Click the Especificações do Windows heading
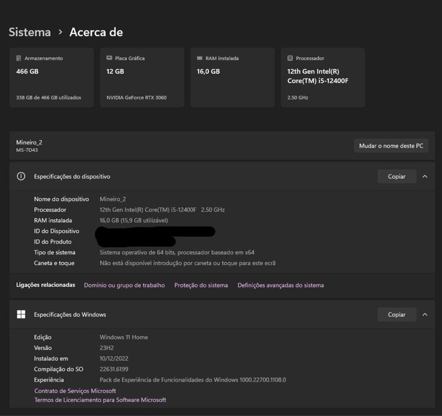The width and height of the screenshot is (442, 416). (x=70, y=315)
